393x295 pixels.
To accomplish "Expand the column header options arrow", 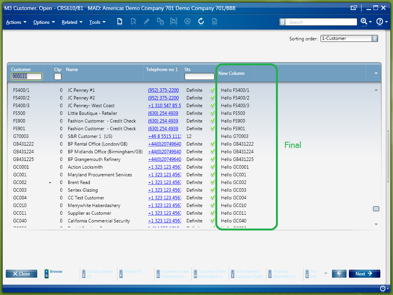I will 376,73.
